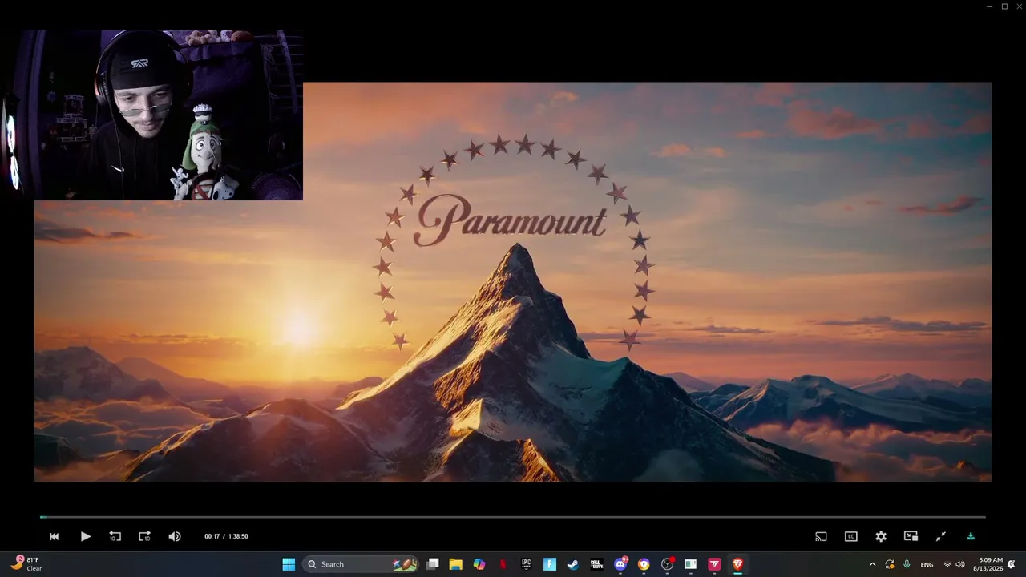
Task: Open the system volume tray icon
Action: click(960, 564)
